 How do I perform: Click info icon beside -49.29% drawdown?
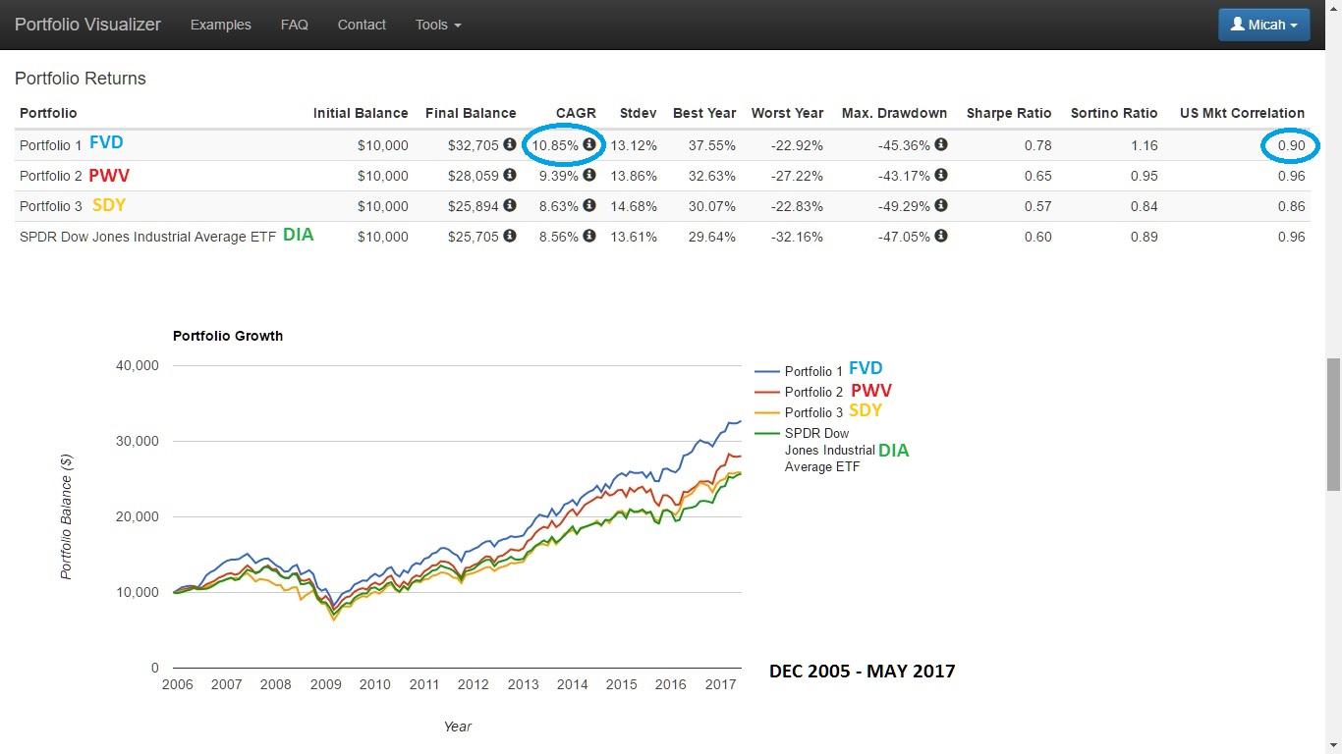click(941, 205)
